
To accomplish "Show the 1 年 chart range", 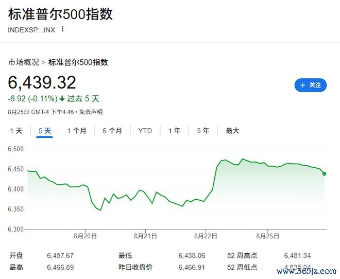I will (x=174, y=131).
